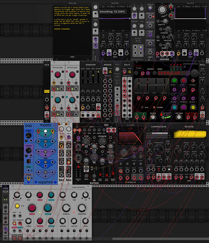Click the RESONATOR knob on the Befaco effects module

[x=102, y=141]
